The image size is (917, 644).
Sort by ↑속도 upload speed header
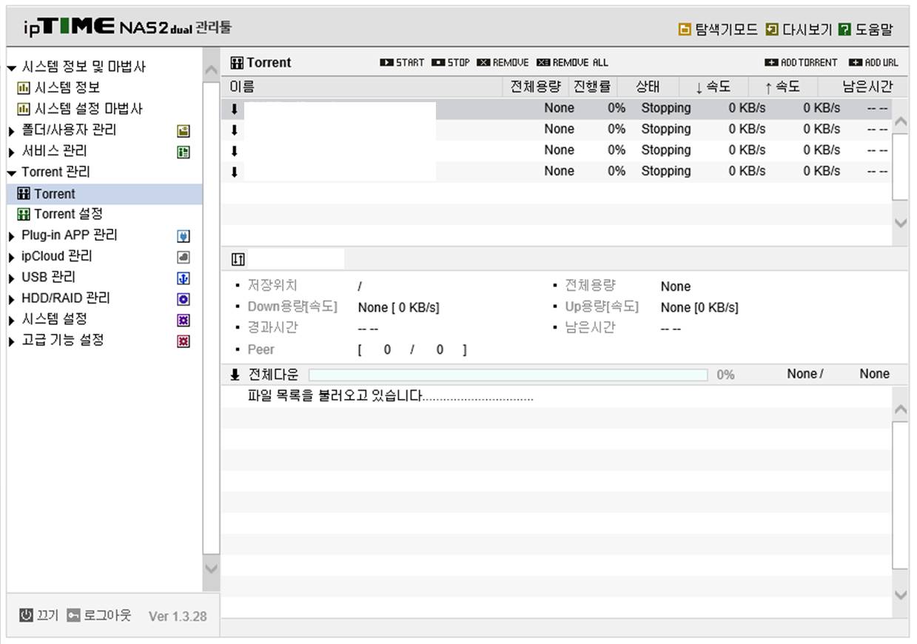coord(783,87)
